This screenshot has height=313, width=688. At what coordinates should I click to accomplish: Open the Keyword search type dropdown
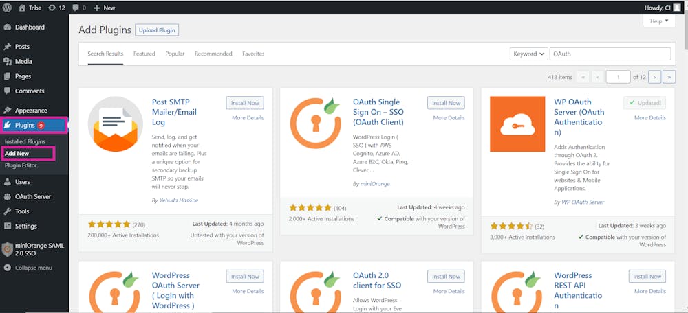[x=528, y=54]
